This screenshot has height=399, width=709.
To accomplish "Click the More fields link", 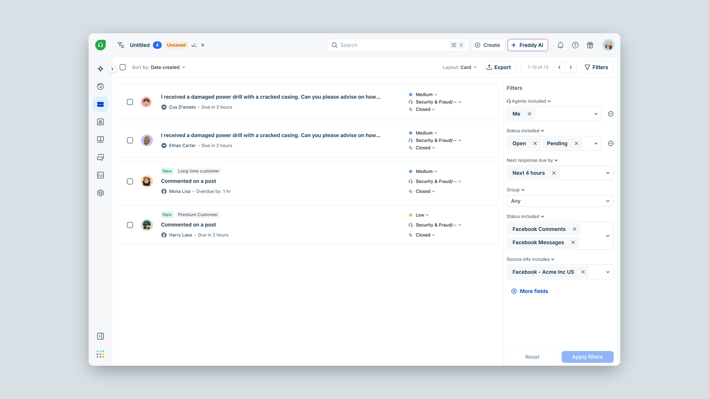I will click(529, 291).
